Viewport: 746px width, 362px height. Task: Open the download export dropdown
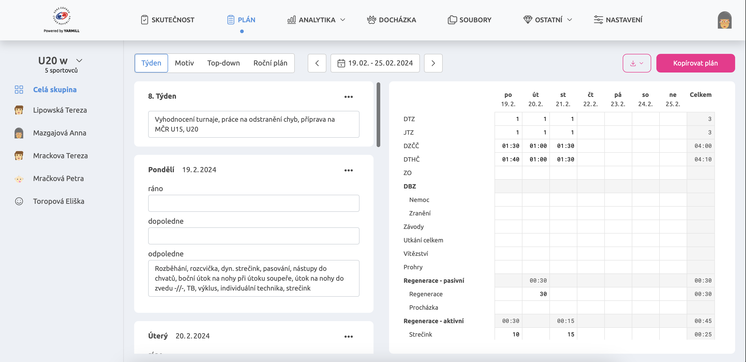tap(636, 63)
